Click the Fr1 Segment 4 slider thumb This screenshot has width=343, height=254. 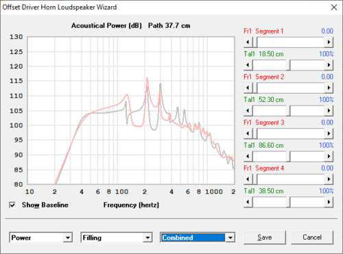(255, 179)
